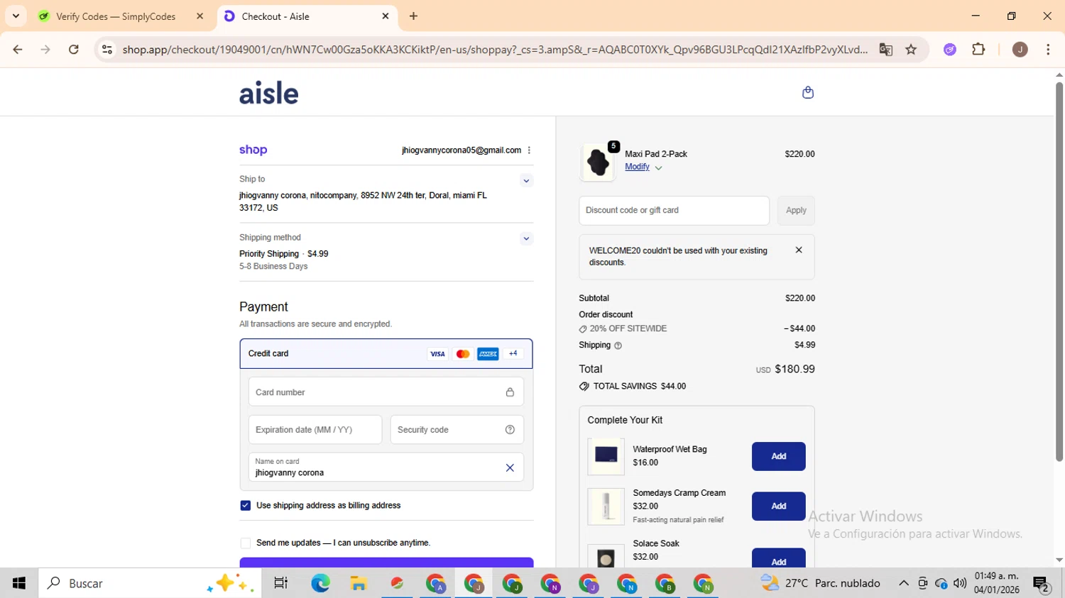Click Apply discount code button

pyautogui.click(x=796, y=211)
